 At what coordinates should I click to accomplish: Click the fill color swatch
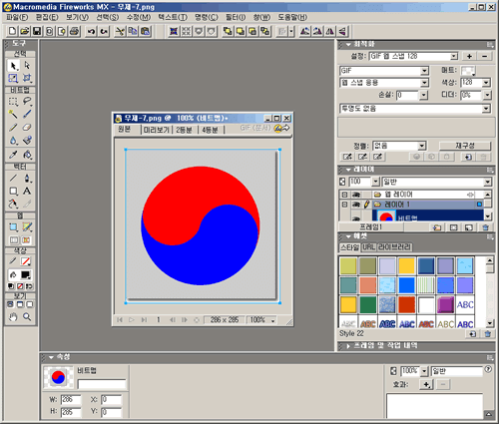point(26,275)
